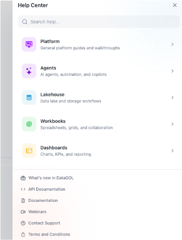Expand the Agents category chevron
Image resolution: width=182 pixels, height=240 pixels.
(x=173, y=71)
